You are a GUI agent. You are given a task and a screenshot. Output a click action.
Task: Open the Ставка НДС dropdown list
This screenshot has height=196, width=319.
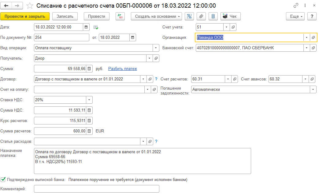(x=89, y=100)
